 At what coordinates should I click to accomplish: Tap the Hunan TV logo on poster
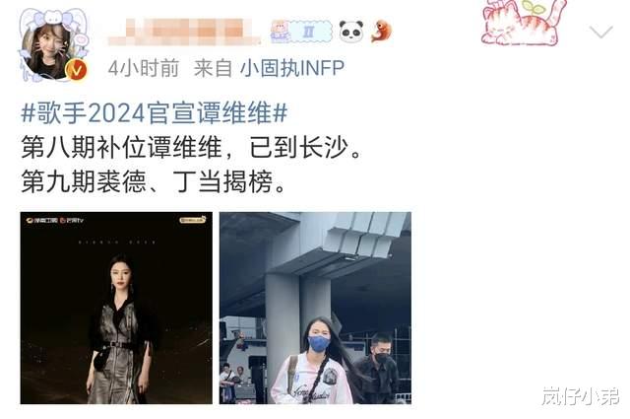tap(41, 221)
